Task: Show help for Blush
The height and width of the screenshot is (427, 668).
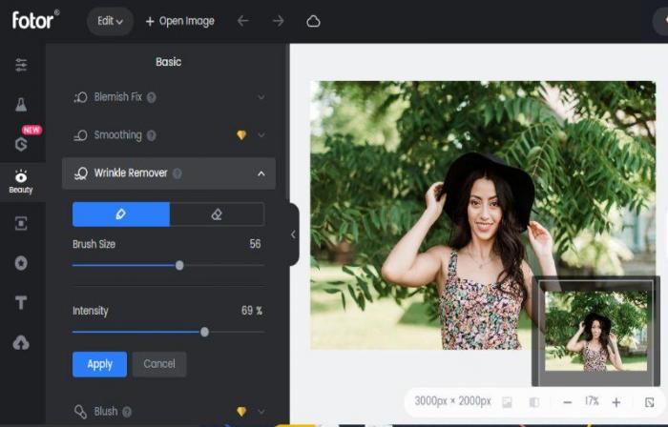Action: 127,412
